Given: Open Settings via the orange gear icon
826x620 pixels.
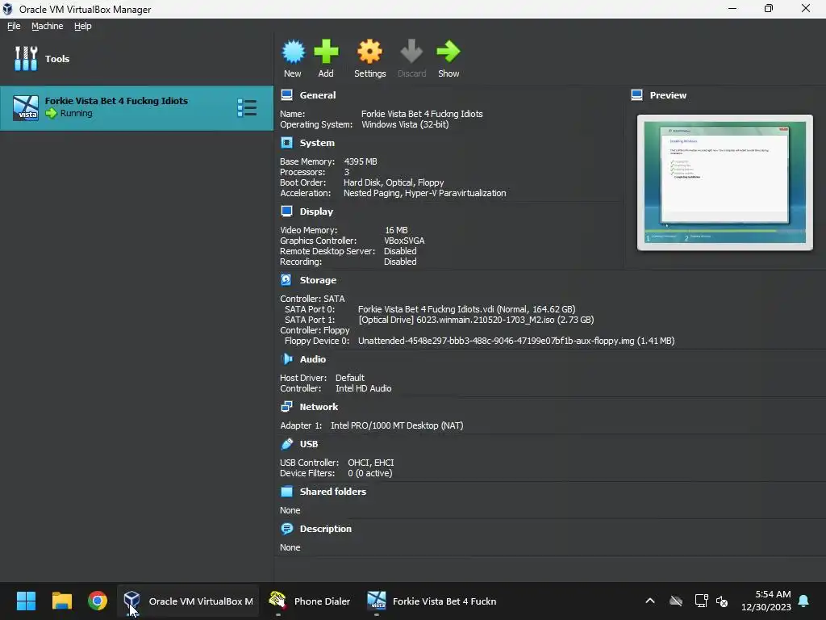Looking at the screenshot, I should click(x=369, y=52).
